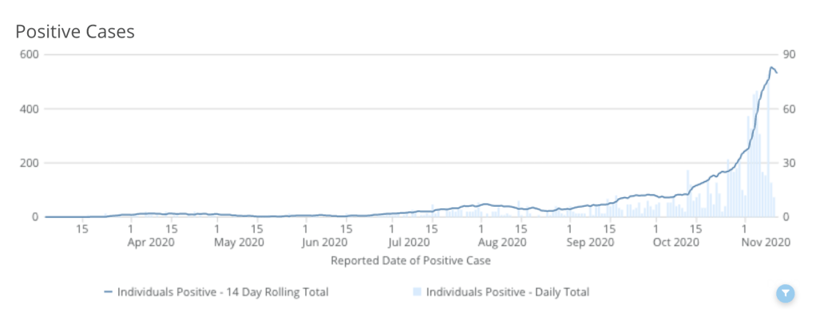Select the Jun 2020 axis label
Viewport: 816px width, 325px height.
323,242
